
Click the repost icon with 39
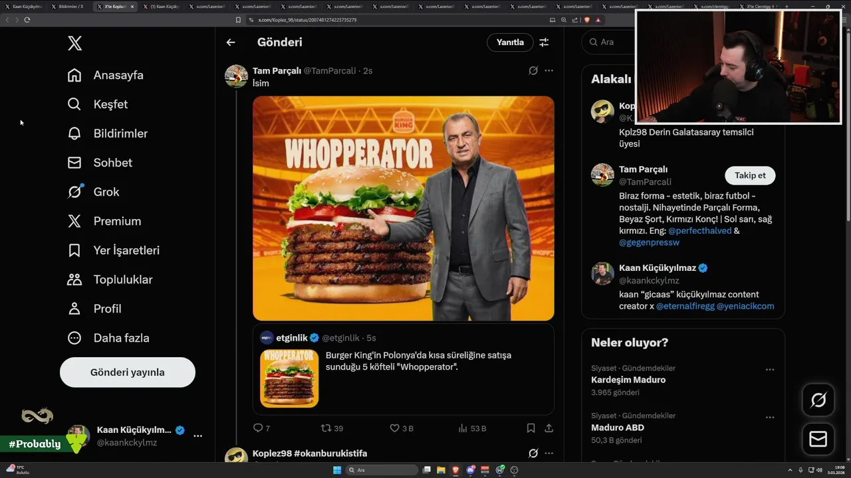pyautogui.click(x=326, y=428)
